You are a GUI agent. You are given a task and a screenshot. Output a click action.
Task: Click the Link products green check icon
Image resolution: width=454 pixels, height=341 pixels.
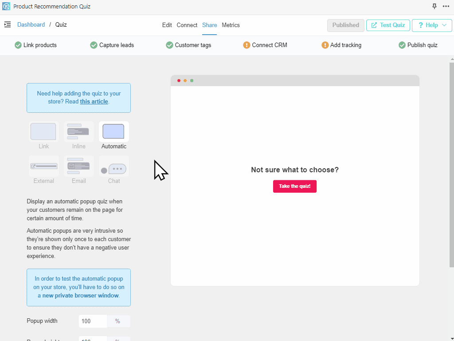tap(18, 45)
